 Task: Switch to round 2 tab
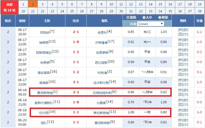coord(33,4)
